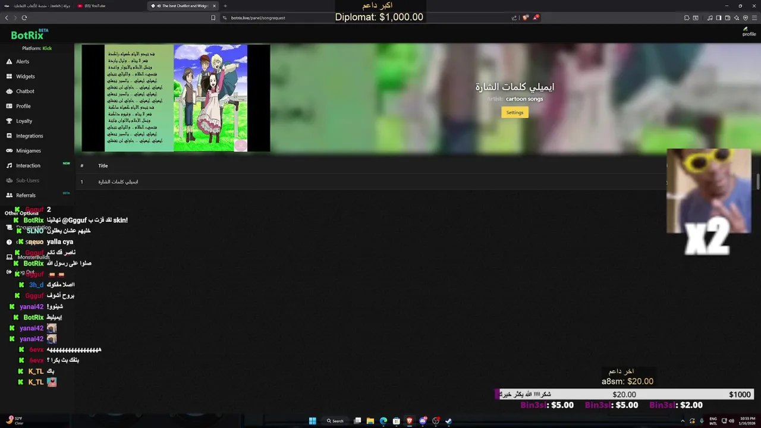Open the profile link at top right
761x428 pixels.
(x=749, y=32)
